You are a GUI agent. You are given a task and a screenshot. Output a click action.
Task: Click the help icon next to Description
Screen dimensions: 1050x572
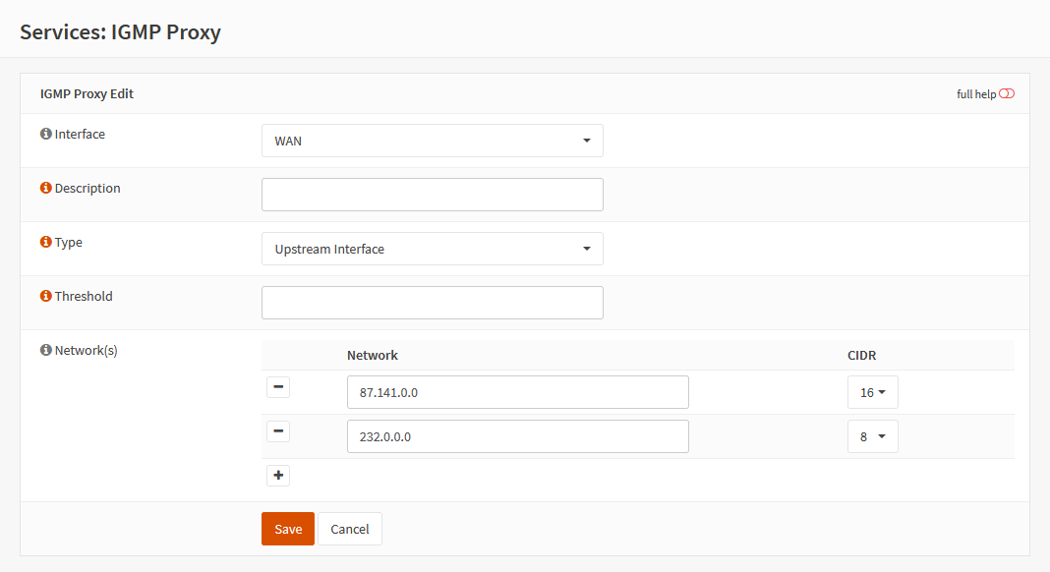[x=45, y=188]
